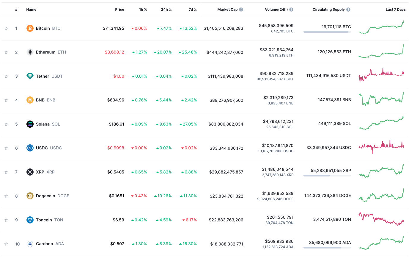The image size is (417, 258).
Task: Sort coins by 24h % change
Action: pyautogui.click(x=166, y=10)
